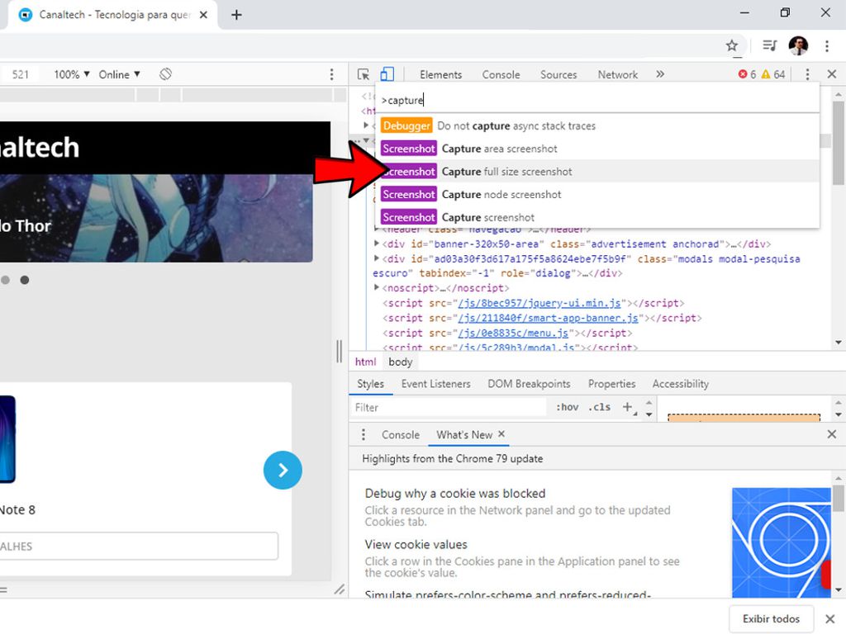Viewport: 846px width, 634px height.
Task: Expand the noscript node
Action: pyautogui.click(x=377, y=288)
